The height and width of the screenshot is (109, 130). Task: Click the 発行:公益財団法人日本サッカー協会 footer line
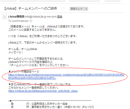click(39, 104)
